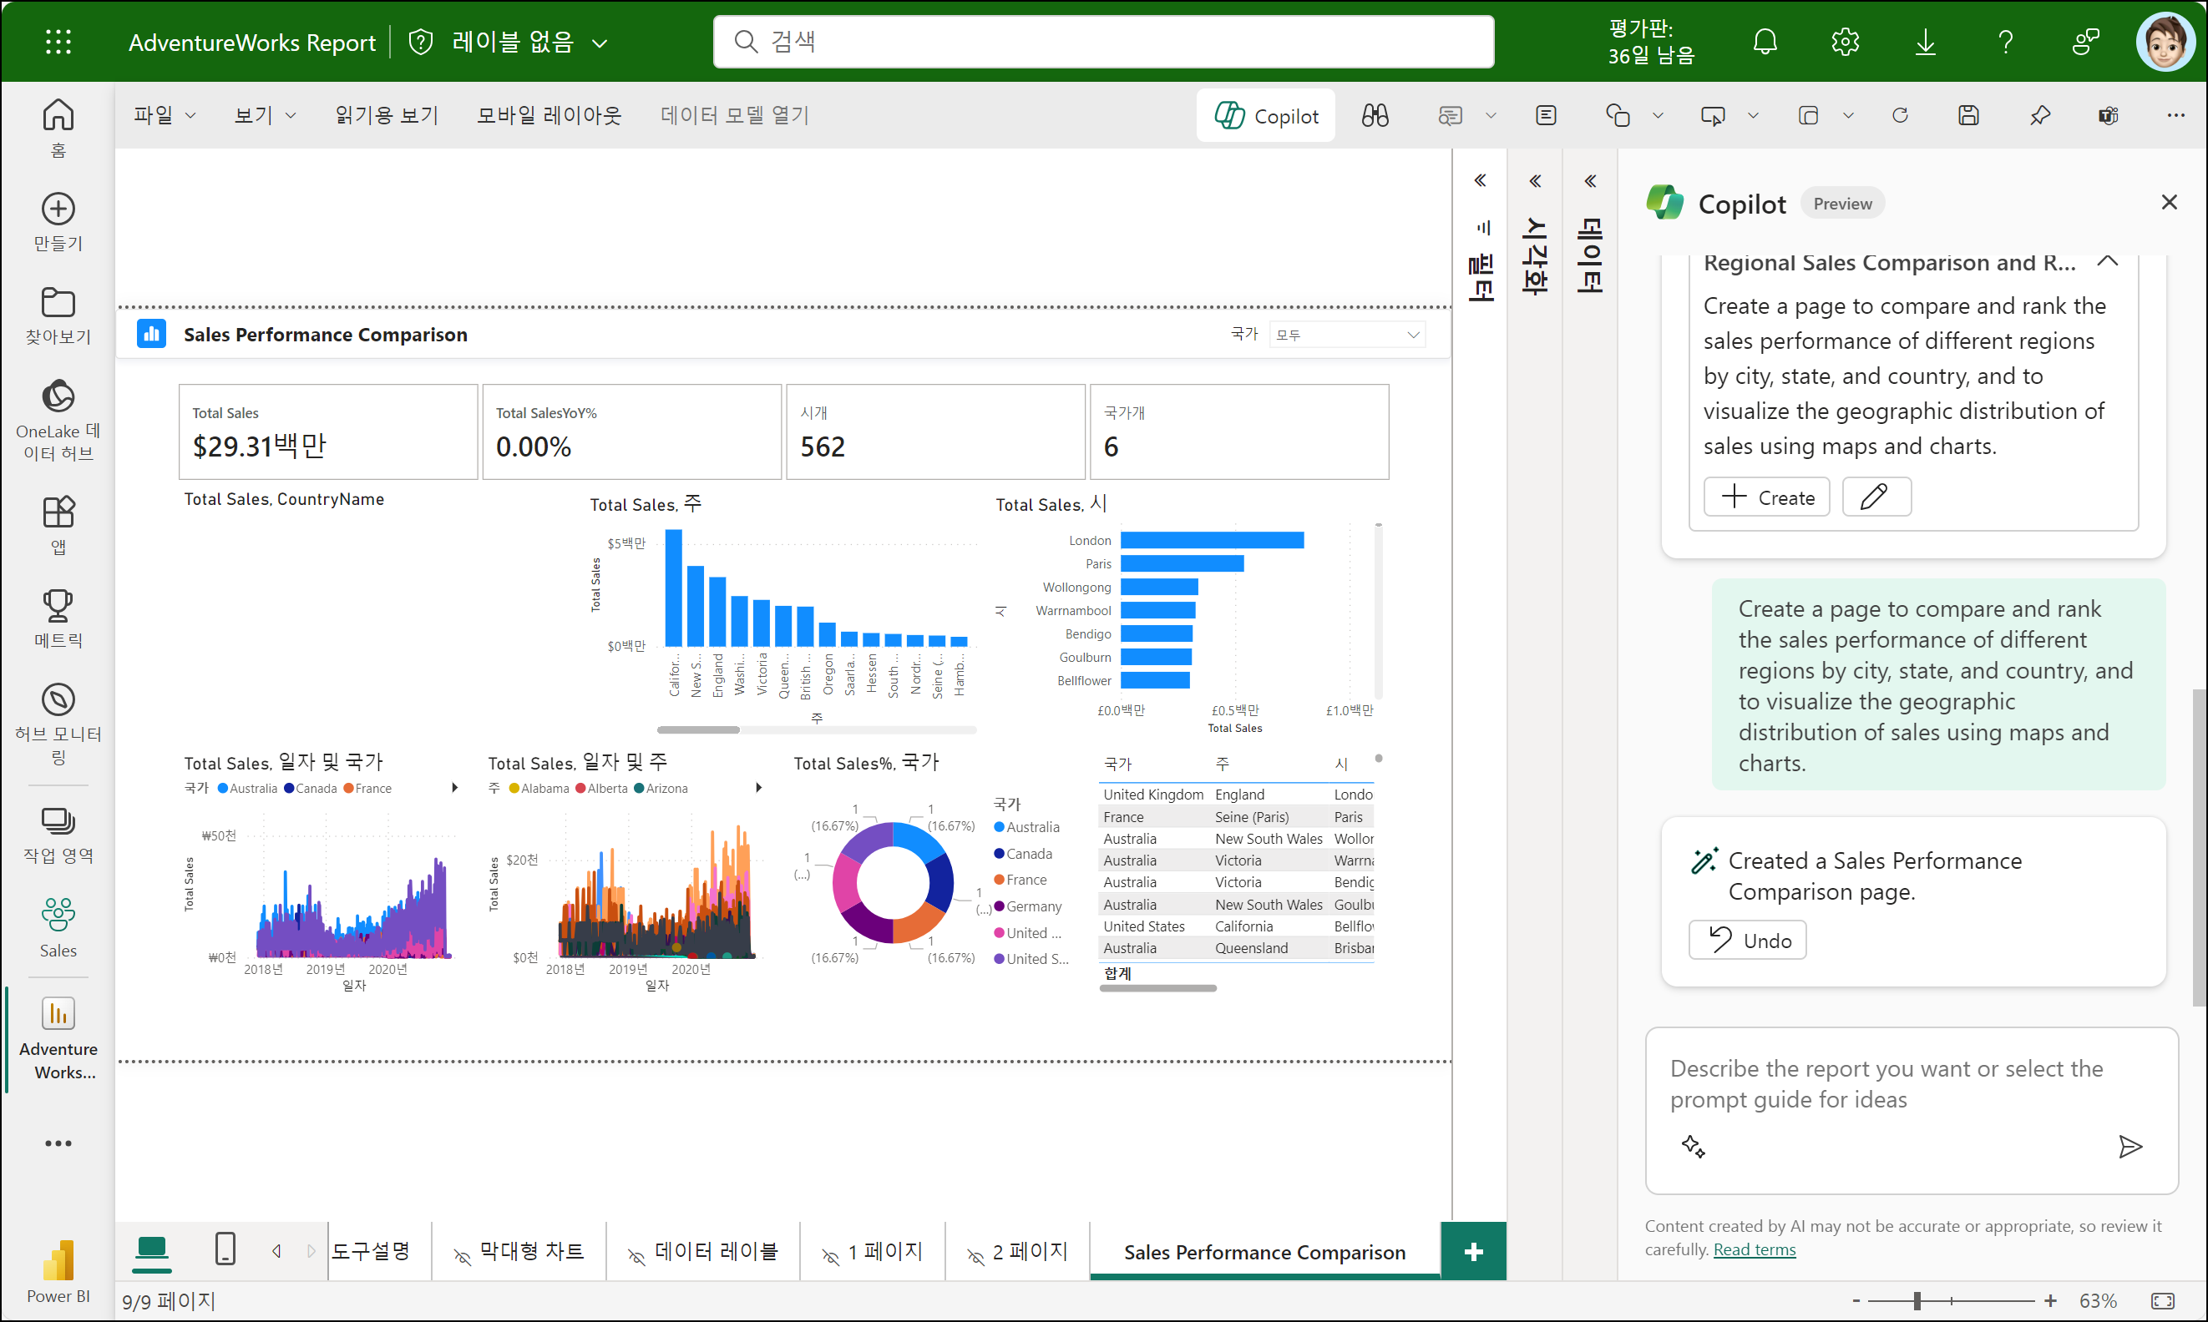Click the Copilot toolbar button
The width and height of the screenshot is (2208, 1322).
pyautogui.click(x=1266, y=116)
